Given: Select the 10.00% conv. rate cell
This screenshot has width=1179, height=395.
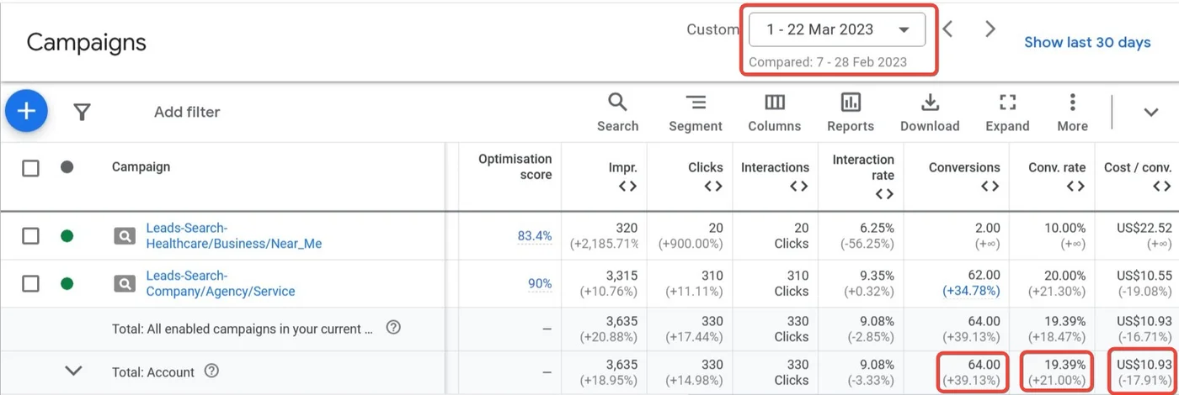Looking at the screenshot, I should (x=1064, y=228).
